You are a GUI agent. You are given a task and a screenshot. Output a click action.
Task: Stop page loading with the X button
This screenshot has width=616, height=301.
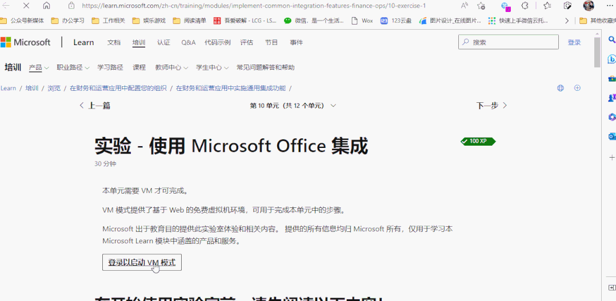[26, 6]
